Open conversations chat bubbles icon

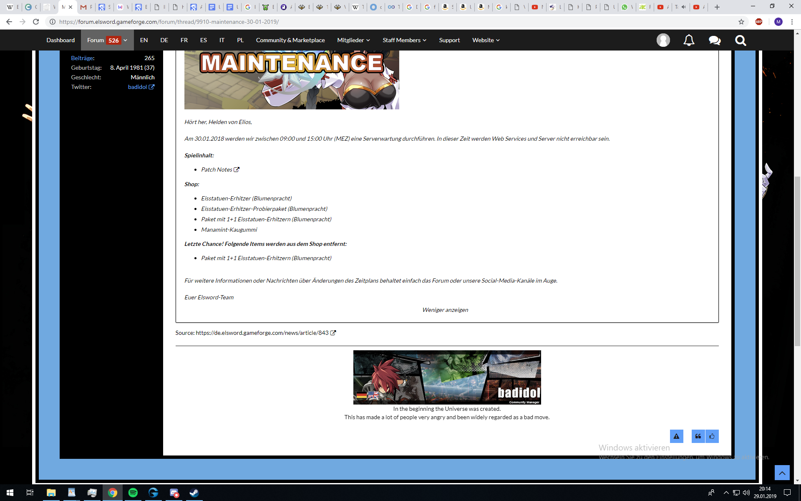[715, 40]
